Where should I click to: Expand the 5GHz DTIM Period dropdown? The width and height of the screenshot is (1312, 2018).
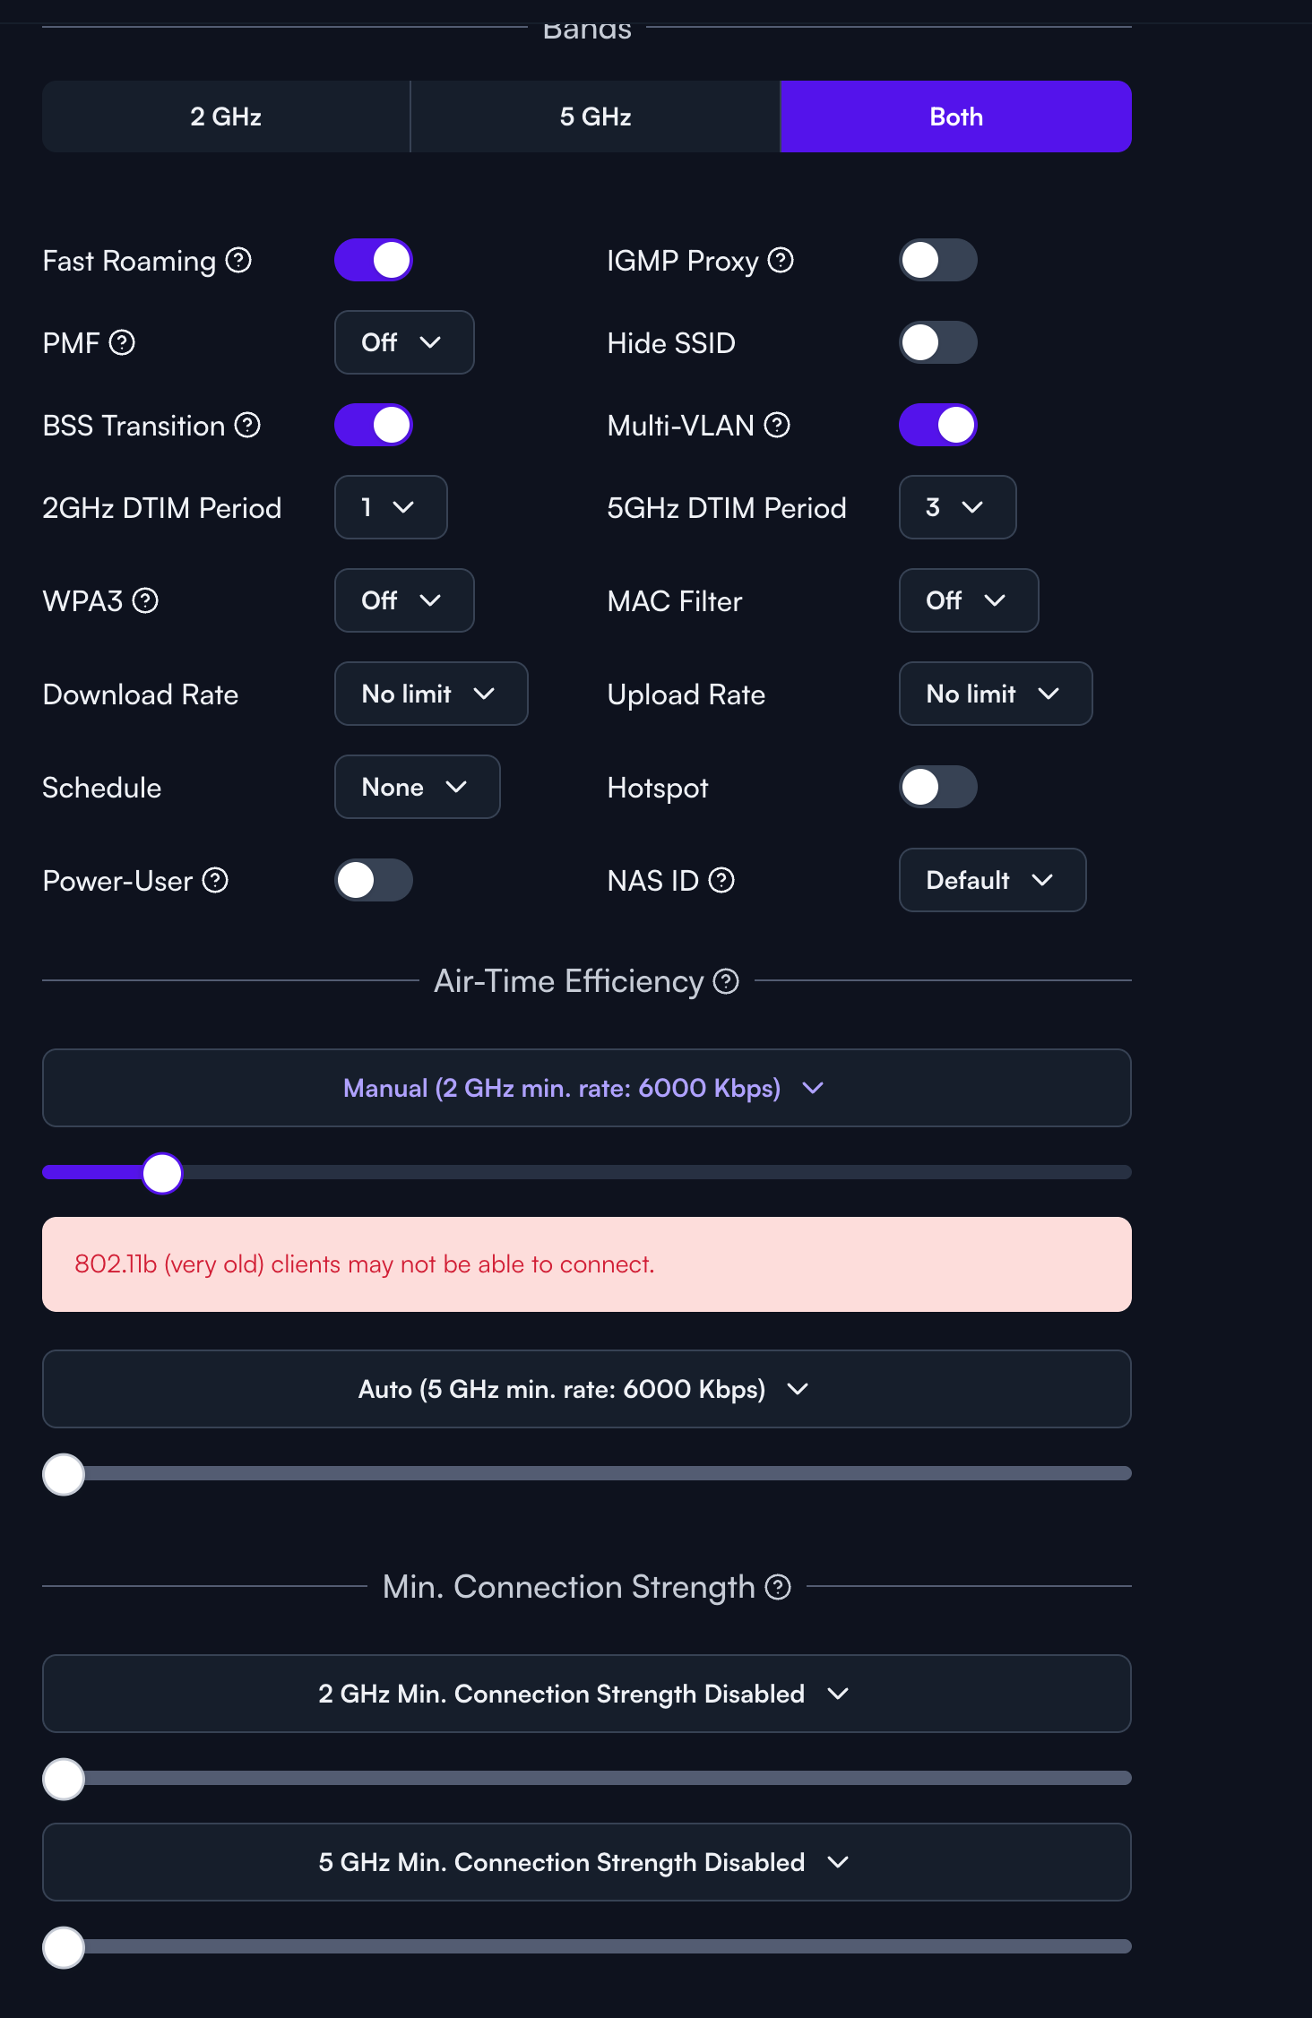point(957,507)
